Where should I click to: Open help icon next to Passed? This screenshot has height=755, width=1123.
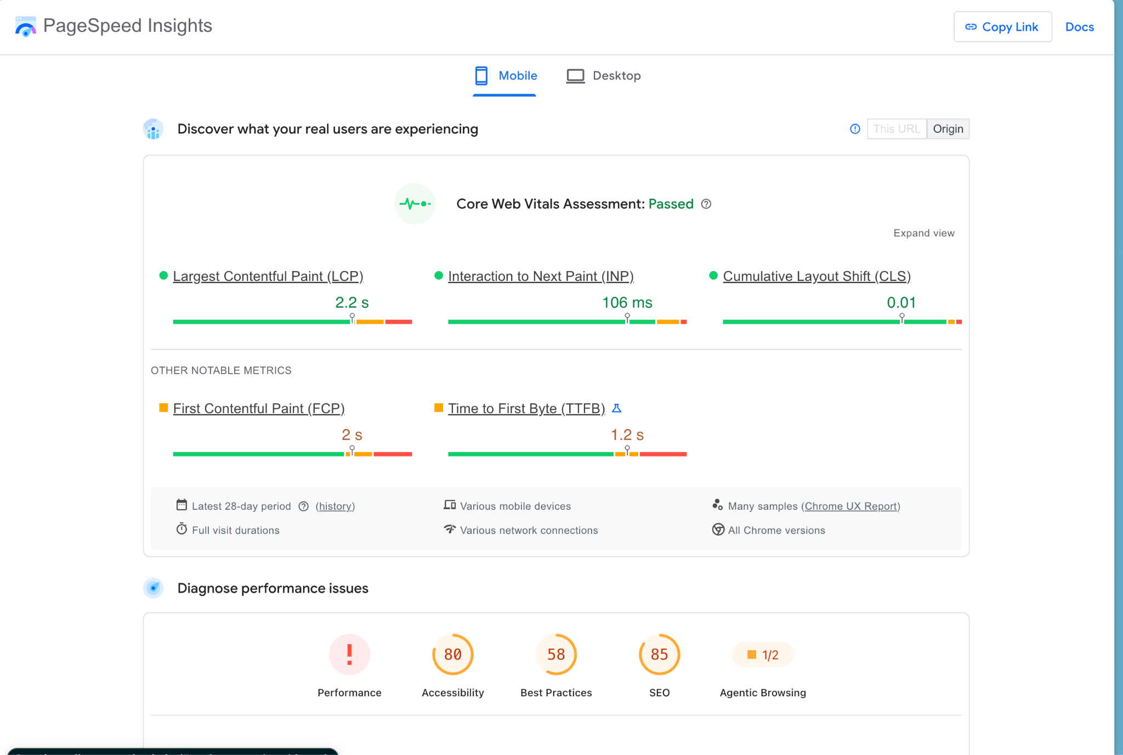(706, 204)
